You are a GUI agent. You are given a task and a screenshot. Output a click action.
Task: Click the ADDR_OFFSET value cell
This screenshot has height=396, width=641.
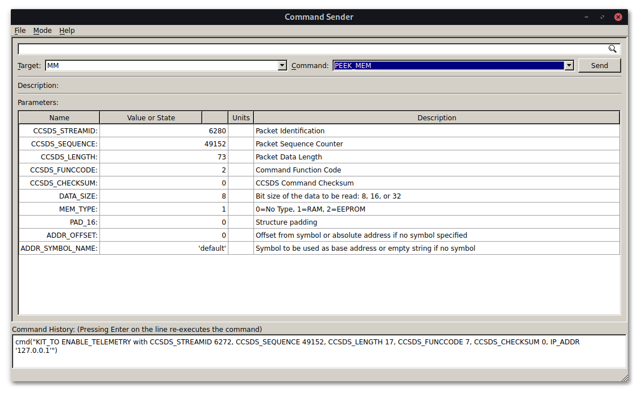coord(164,235)
